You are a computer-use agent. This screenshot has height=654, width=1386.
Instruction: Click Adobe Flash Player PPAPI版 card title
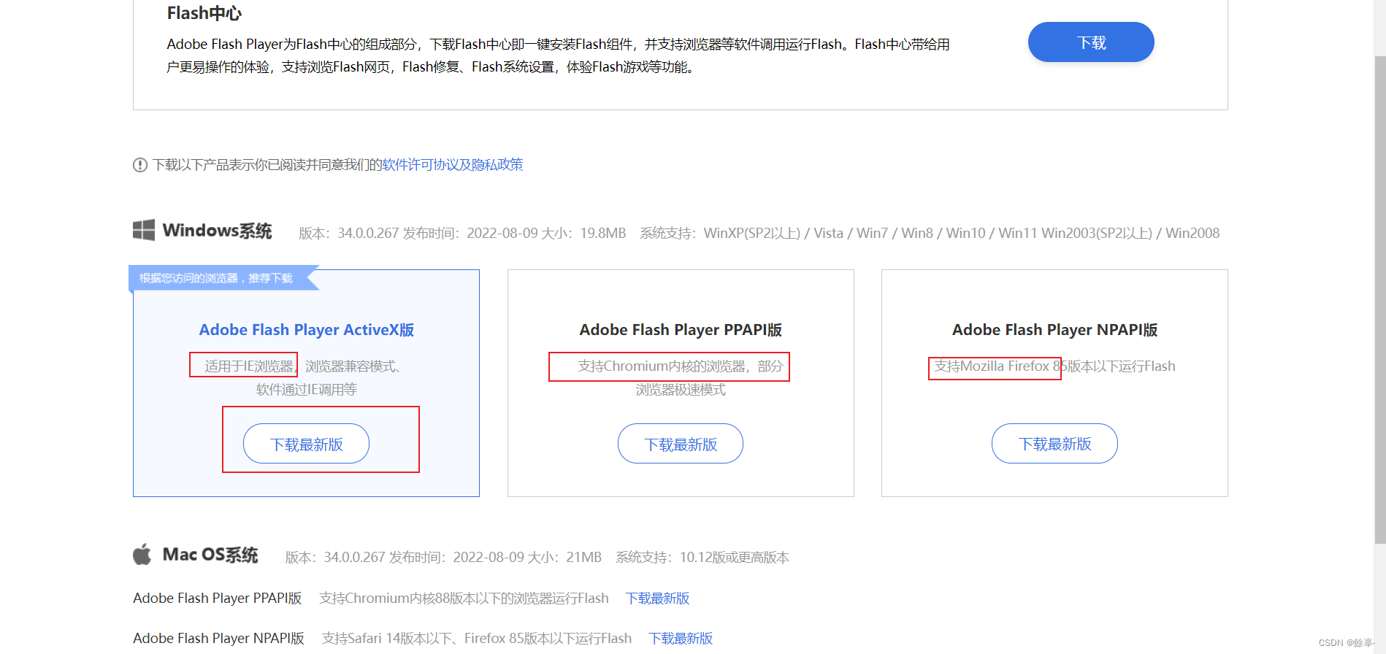pyautogui.click(x=681, y=330)
